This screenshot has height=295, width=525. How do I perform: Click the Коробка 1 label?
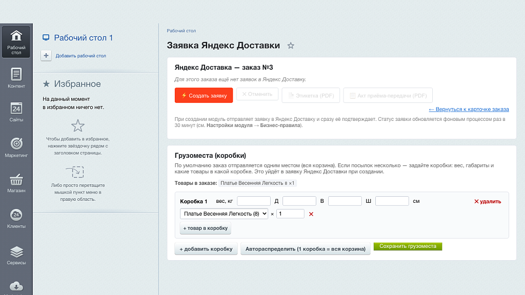click(193, 201)
